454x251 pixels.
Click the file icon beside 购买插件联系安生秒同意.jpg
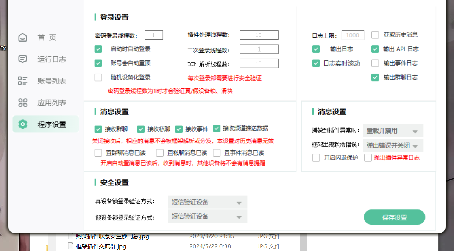70,236
